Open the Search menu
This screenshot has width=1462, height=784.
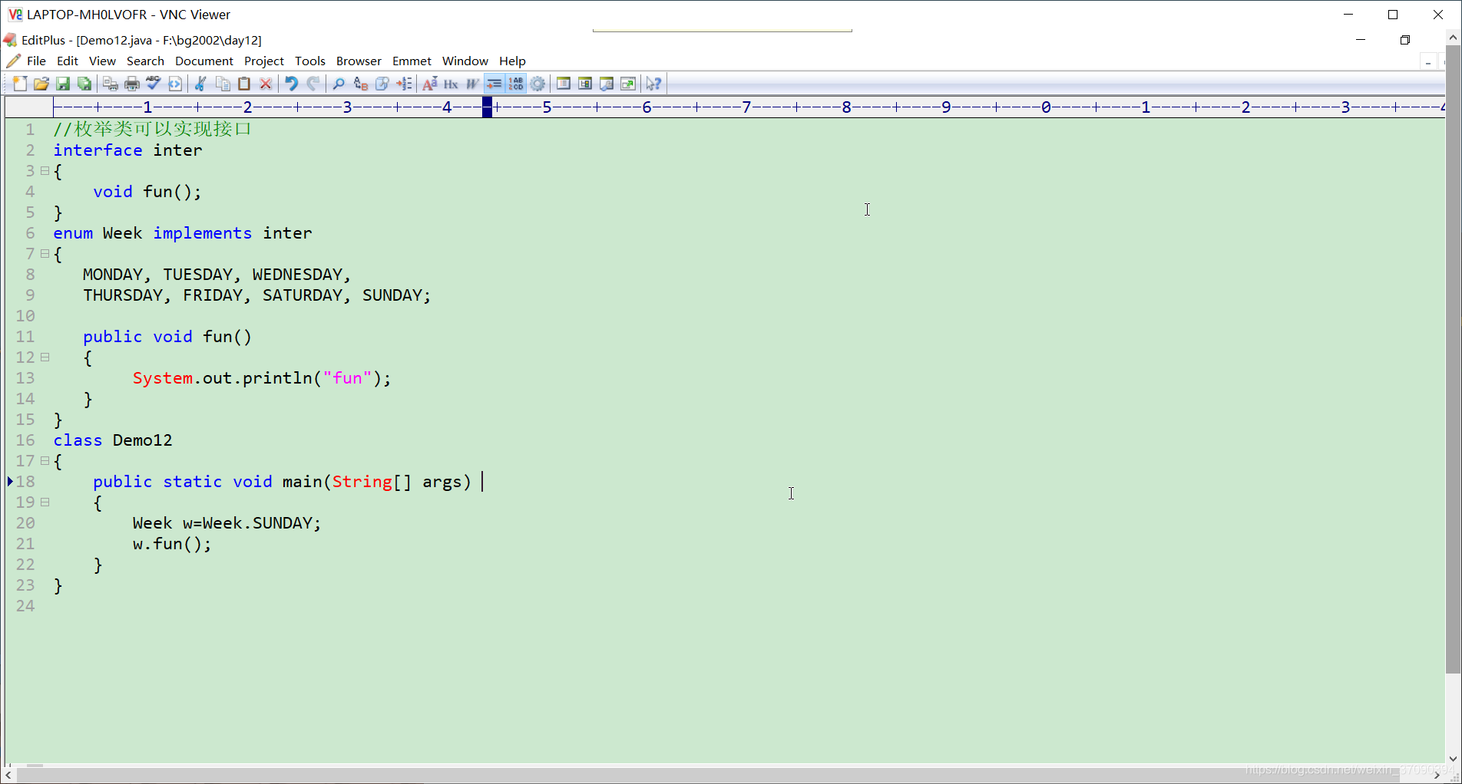145,61
